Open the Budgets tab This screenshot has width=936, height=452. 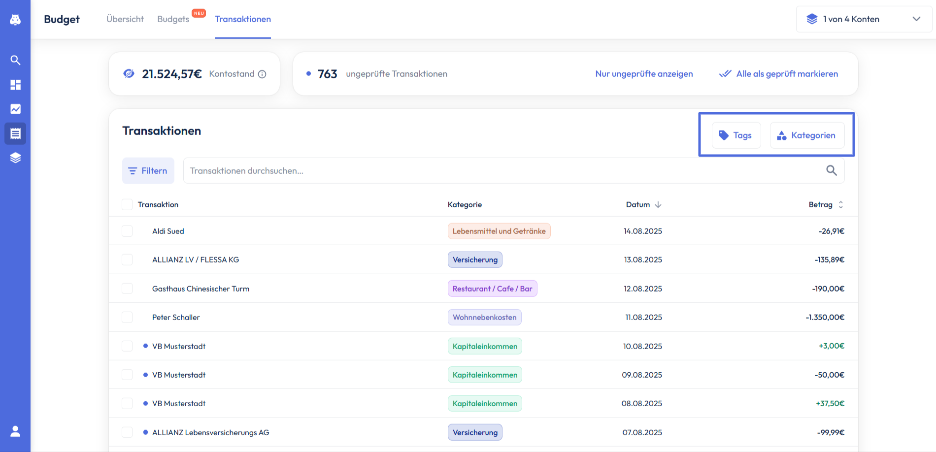[173, 19]
